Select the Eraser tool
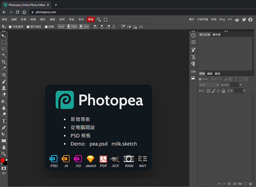Image resolution: width=256 pixels, height=187 pixels. (4, 95)
